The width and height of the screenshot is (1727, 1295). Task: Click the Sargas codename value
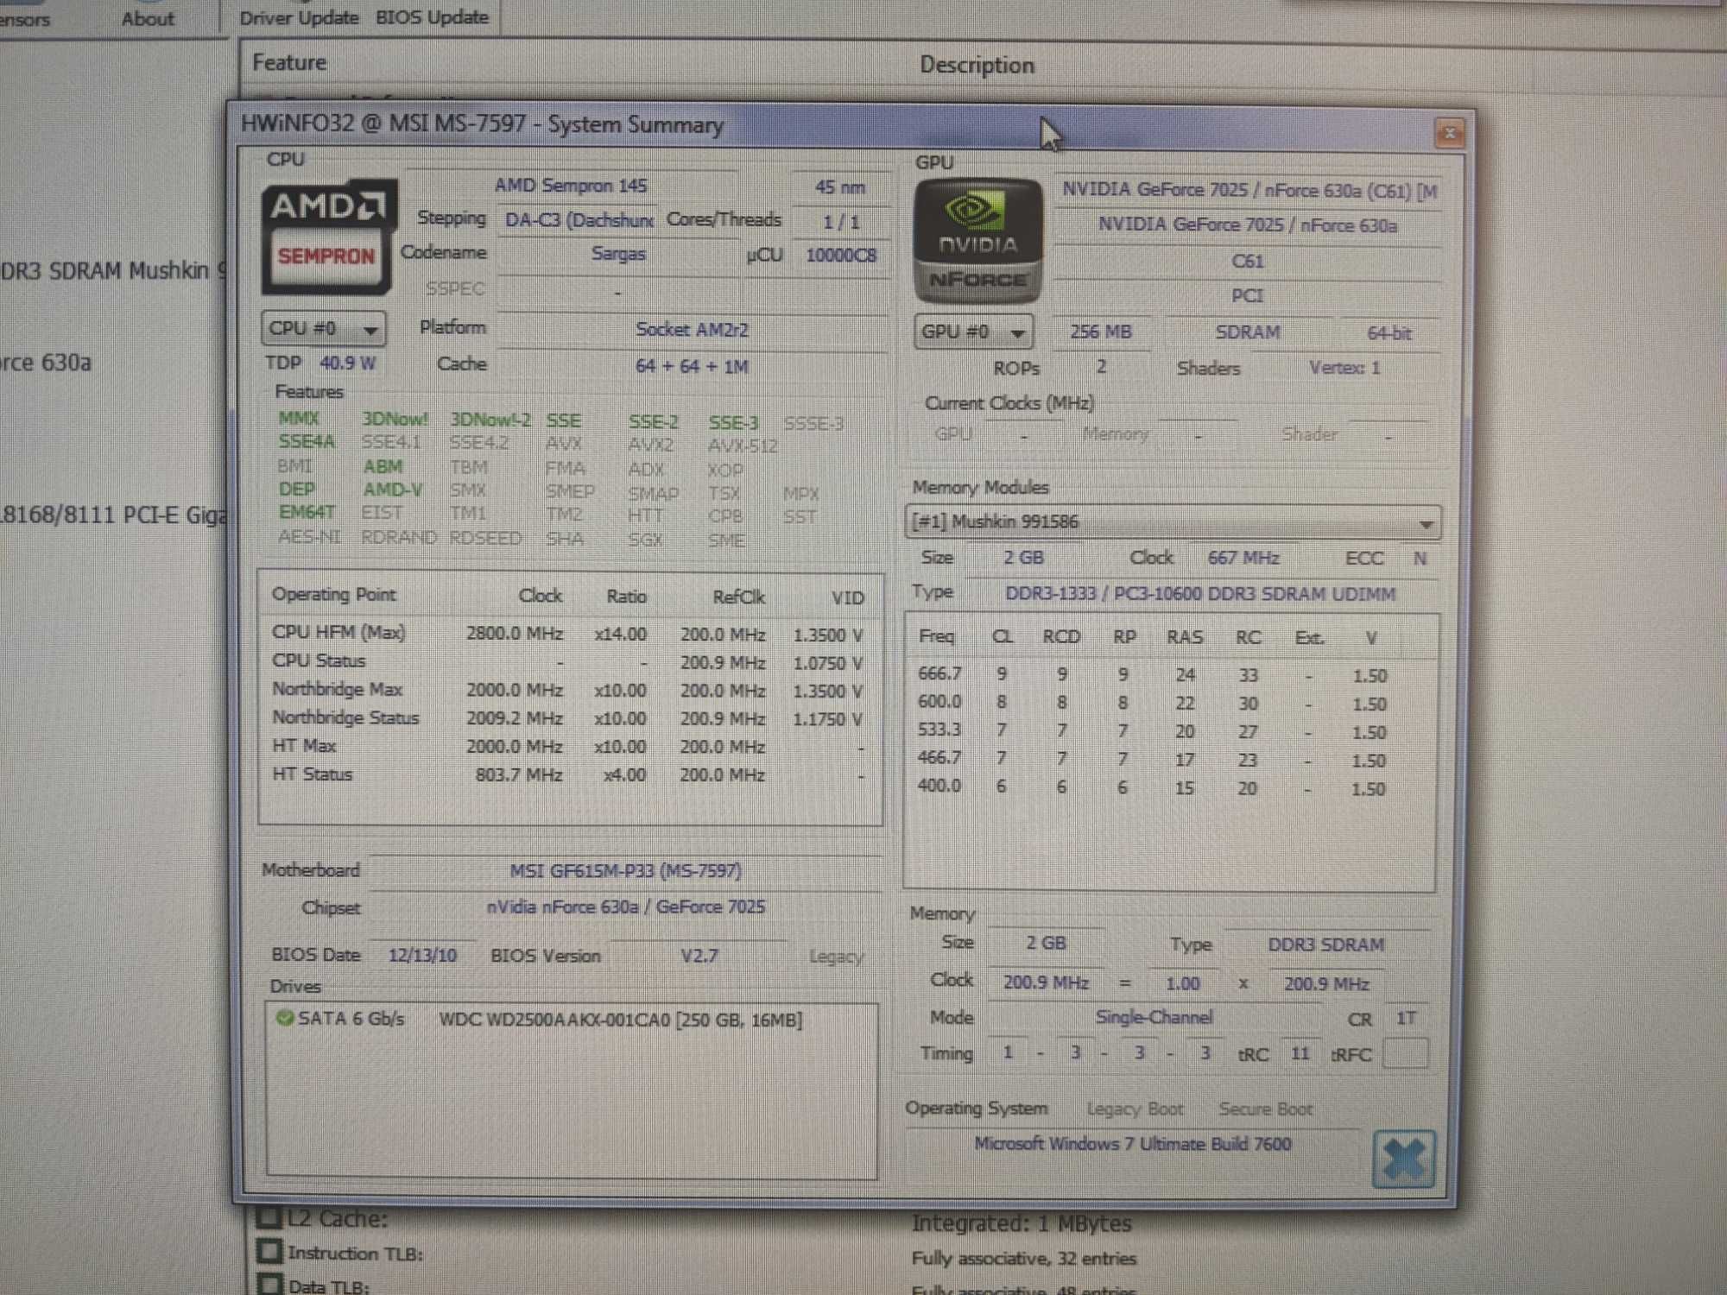pyautogui.click(x=618, y=254)
